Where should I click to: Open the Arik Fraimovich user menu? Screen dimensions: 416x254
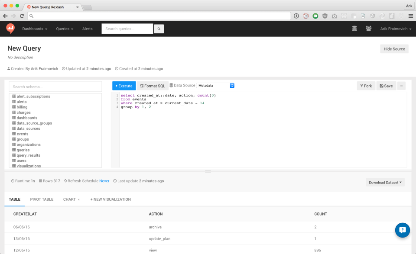(x=395, y=28)
